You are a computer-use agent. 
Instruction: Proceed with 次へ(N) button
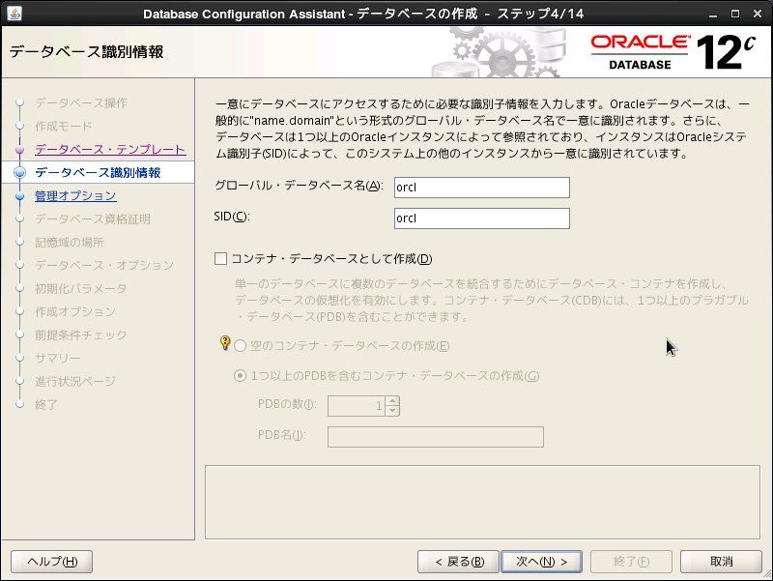pos(541,562)
